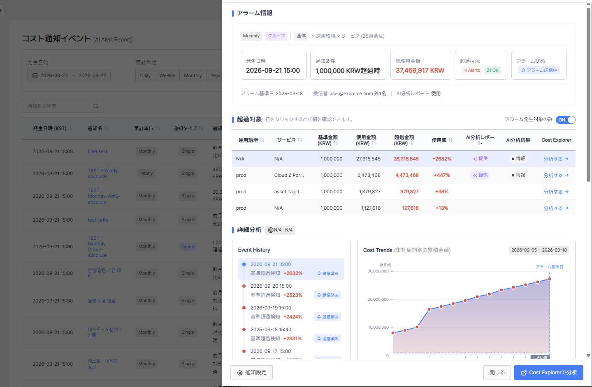This screenshot has height=387, width=592.
Task: Select the Weekly aggregation tab
Action: click(x=167, y=76)
